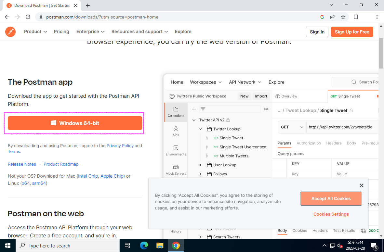
Task: Go forward using browser forward arrow
Action: tap(17, 17)
